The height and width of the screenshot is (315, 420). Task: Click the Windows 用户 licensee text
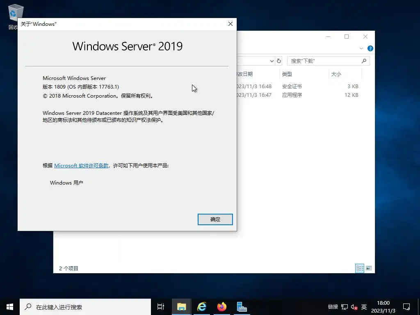[x=66, y=183]
